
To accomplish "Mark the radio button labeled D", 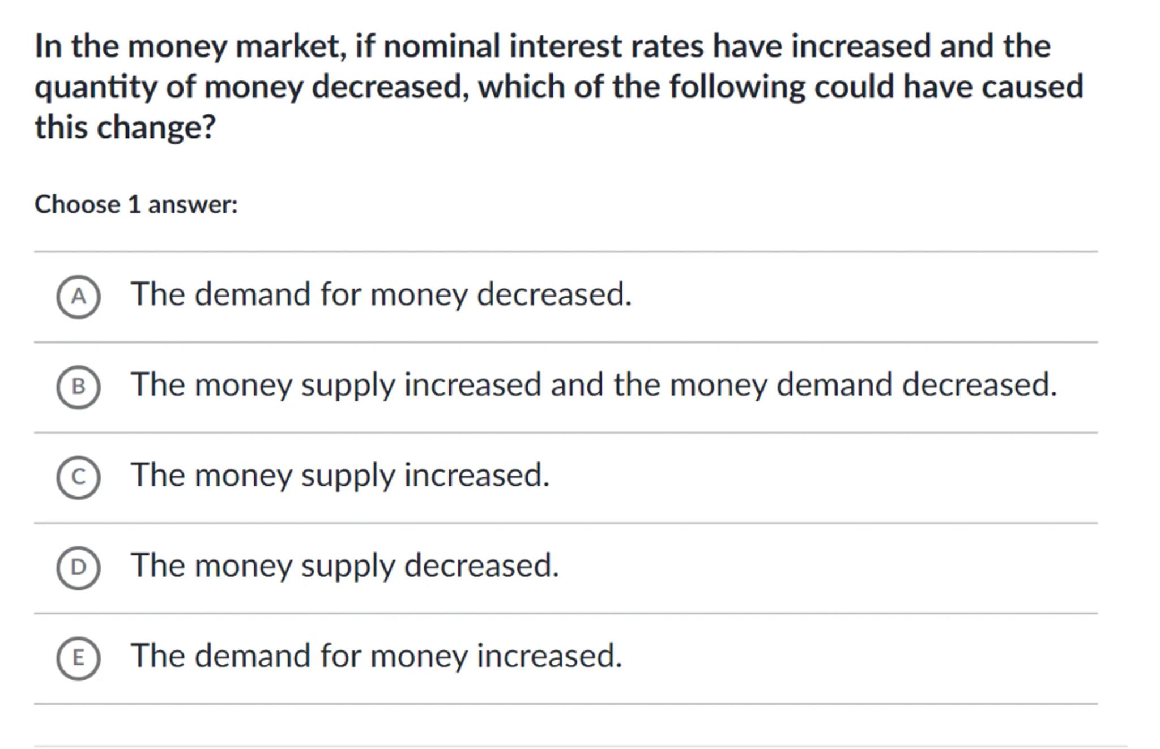I will point(78,568).
